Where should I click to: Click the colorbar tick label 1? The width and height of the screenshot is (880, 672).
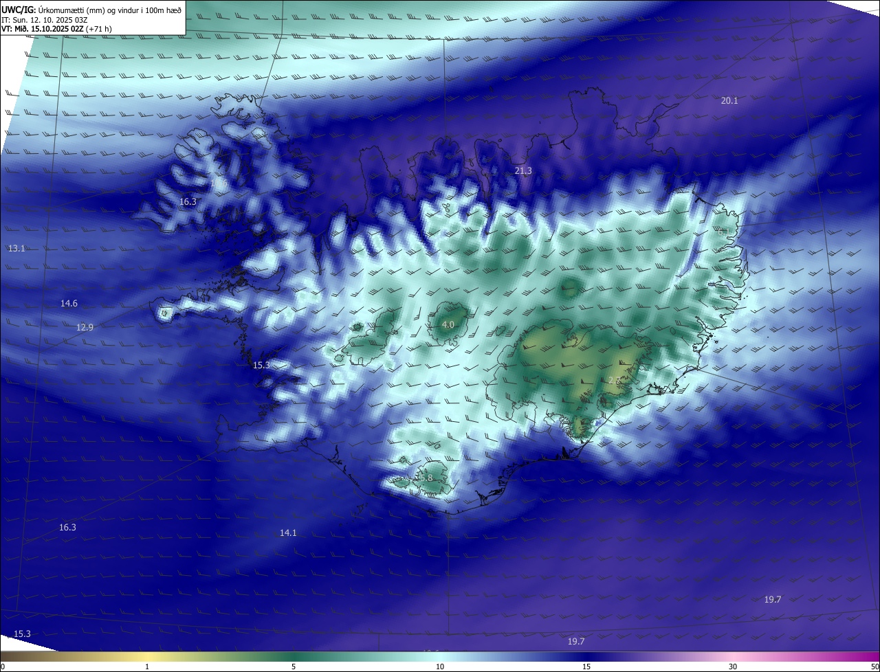[x=147, y=667]
